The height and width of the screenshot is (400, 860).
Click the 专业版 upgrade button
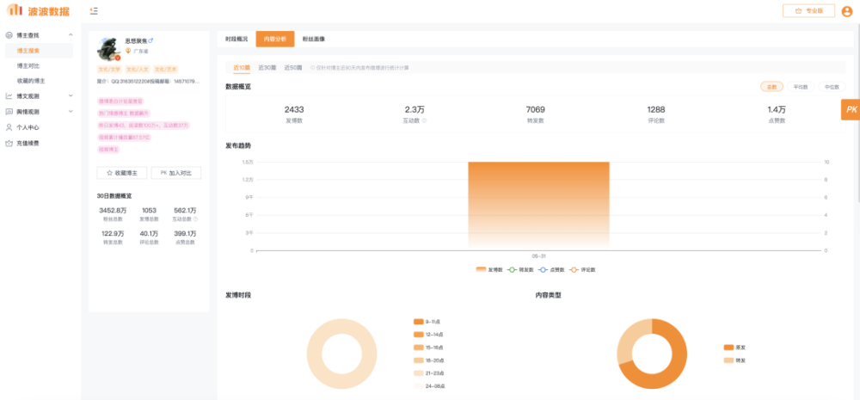point(809,11)
